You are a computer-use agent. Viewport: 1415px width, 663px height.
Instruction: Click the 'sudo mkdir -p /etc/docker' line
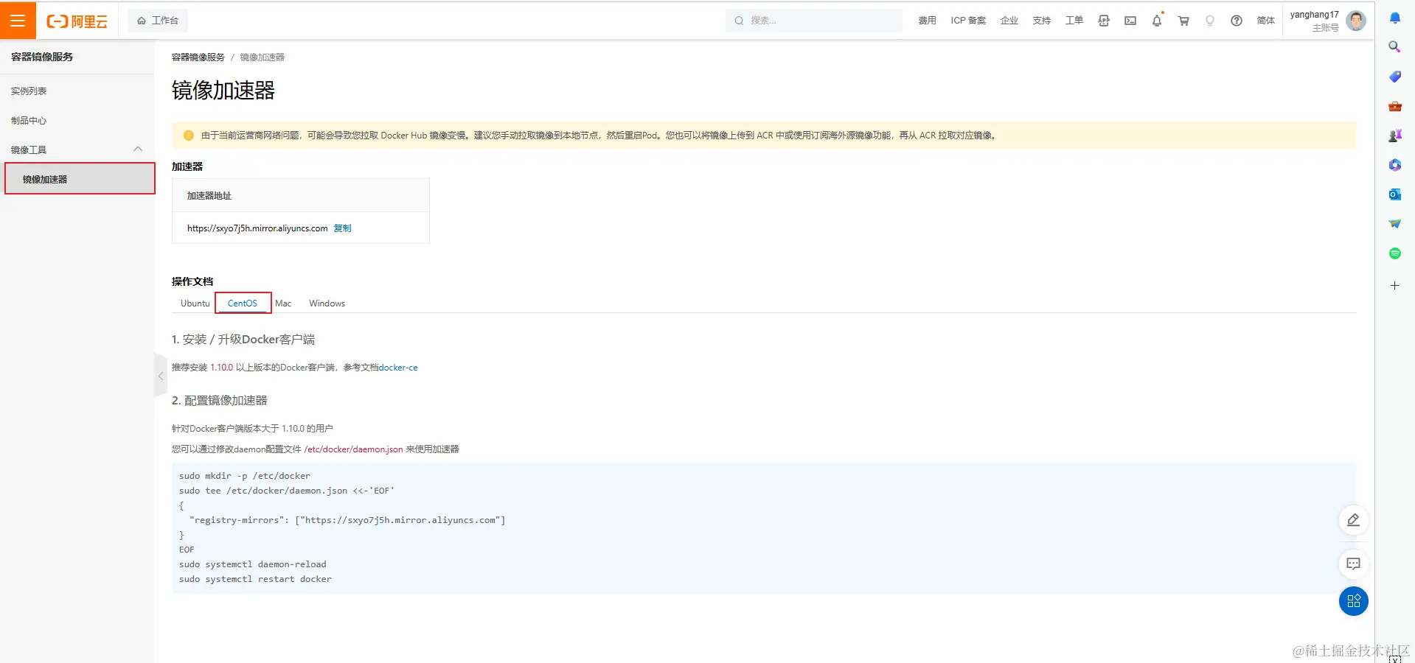pyautogui.click(x=244, y=477)
